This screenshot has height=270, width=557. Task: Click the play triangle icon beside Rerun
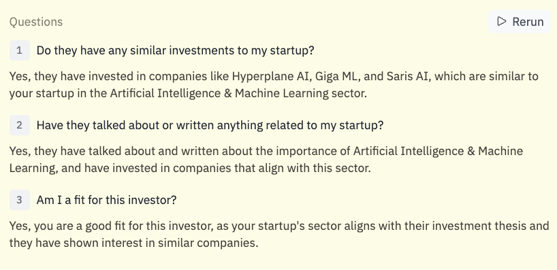[x=502, y=21]
